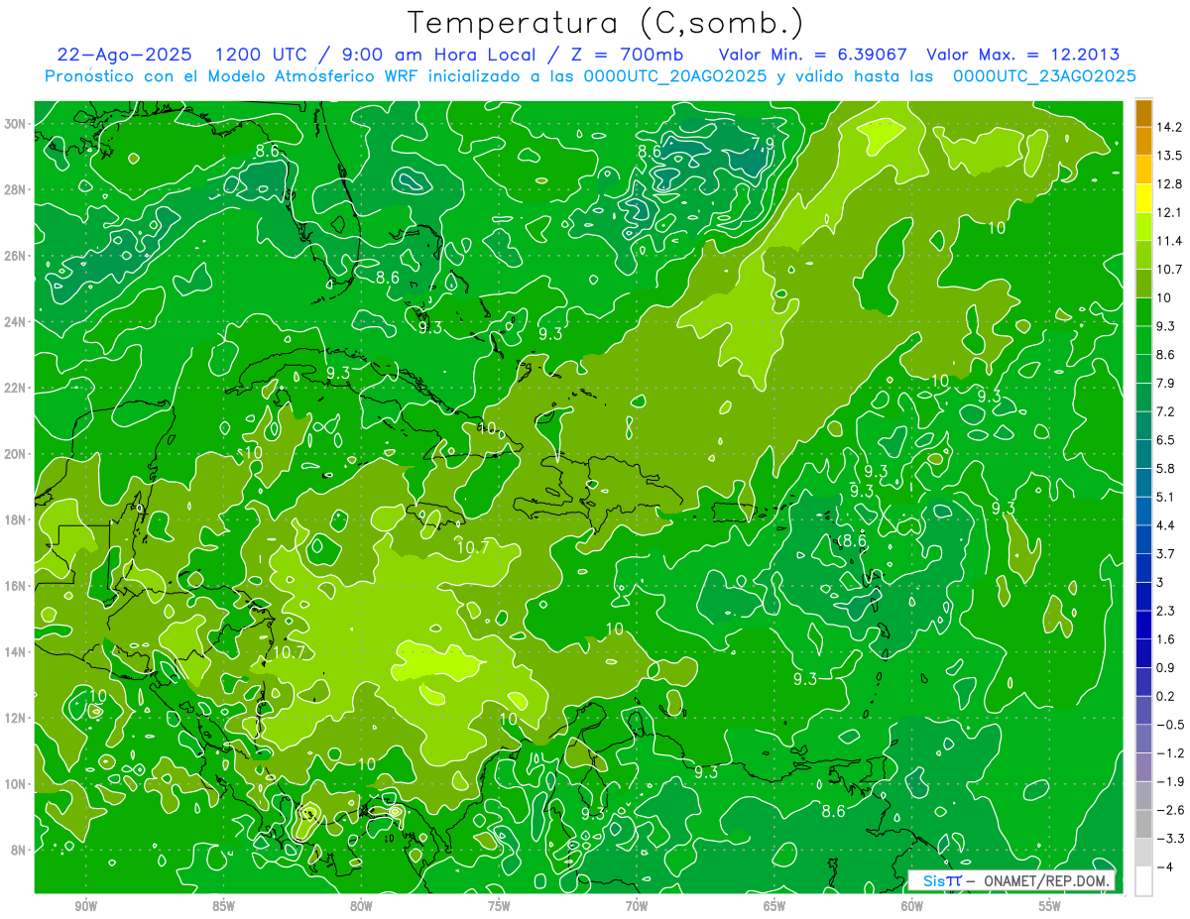Click the "30N" latitude label
Image resolution: width=1190 pixels, height=919 pixels.
click(16, 124)
